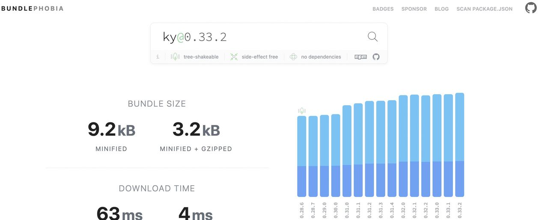Click the info 'i' icon below search
This screenshot has width=548, height=220.
coord(158,56)
